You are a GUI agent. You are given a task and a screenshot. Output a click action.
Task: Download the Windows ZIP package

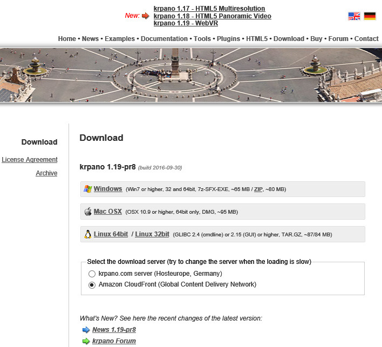pos(258,189)
